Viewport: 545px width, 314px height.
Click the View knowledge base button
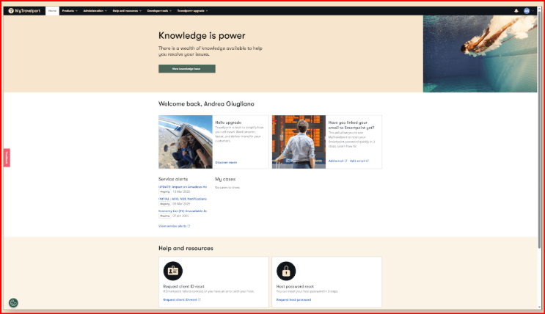coord(186,68)
